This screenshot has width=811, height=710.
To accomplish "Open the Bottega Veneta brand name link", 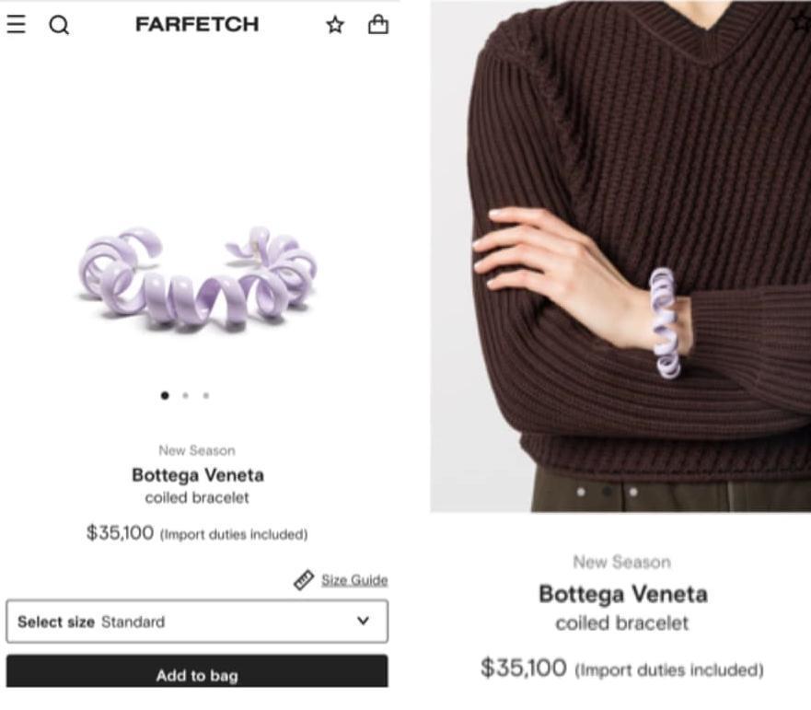I will (198, 475).
